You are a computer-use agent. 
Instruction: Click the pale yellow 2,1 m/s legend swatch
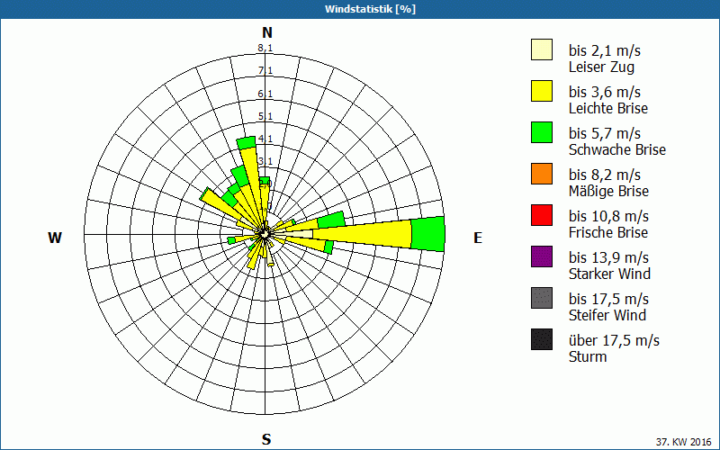pyautogui.click(x=542, y=49)
